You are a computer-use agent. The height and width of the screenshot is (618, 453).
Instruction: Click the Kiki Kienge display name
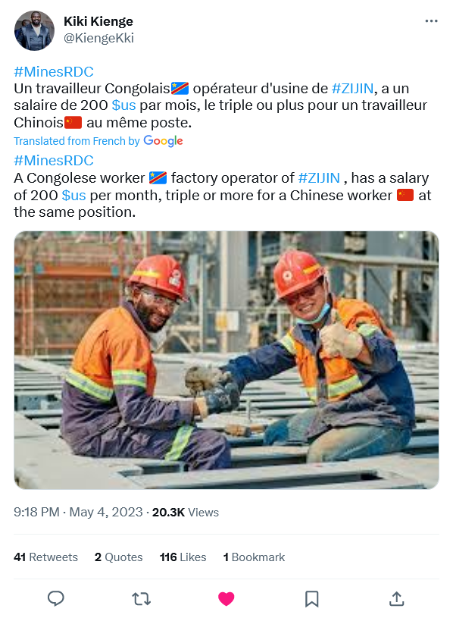98,21
